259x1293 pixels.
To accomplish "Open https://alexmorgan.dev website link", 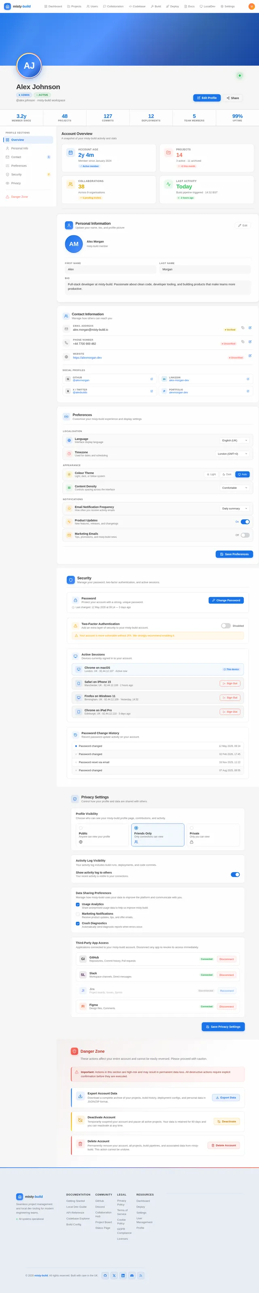I will click(87, 358).
